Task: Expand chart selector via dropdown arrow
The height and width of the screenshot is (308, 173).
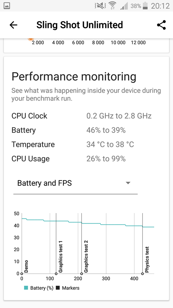Action: 128,183
